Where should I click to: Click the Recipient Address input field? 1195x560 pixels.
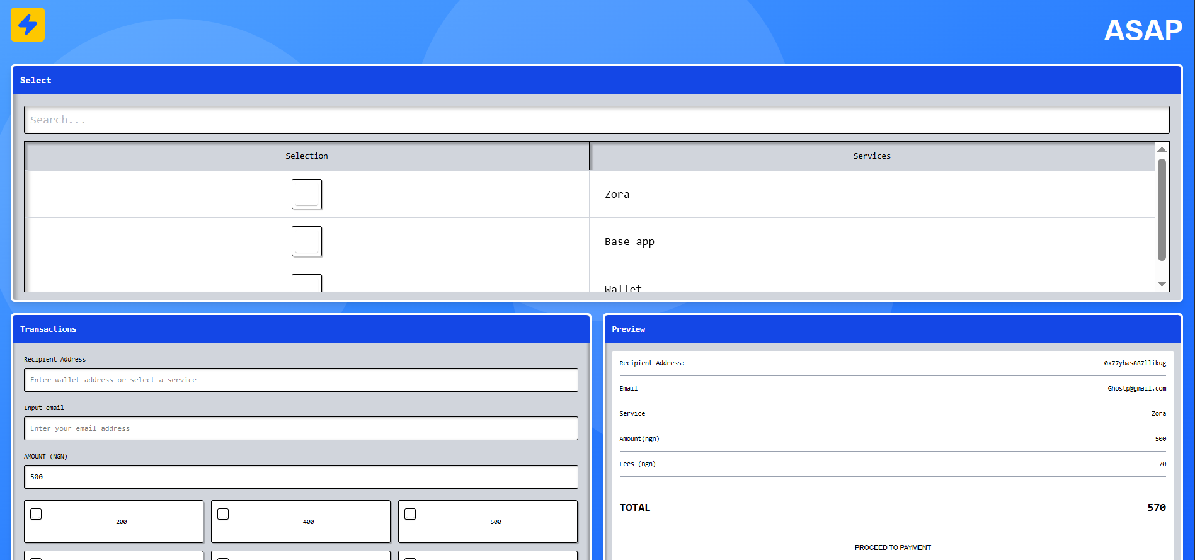click(300, 380)
